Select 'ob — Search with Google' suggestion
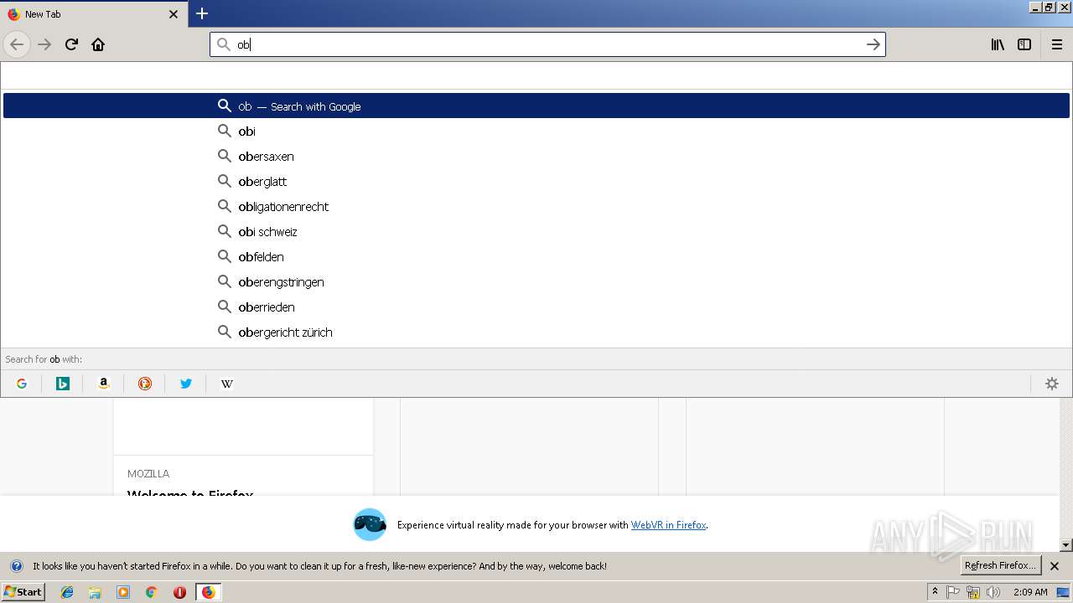The width and height of the screenshot is (1073, 603). pos(536,106)
